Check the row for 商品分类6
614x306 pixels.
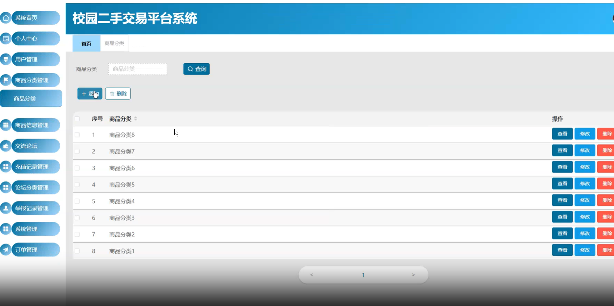[77, 168]
